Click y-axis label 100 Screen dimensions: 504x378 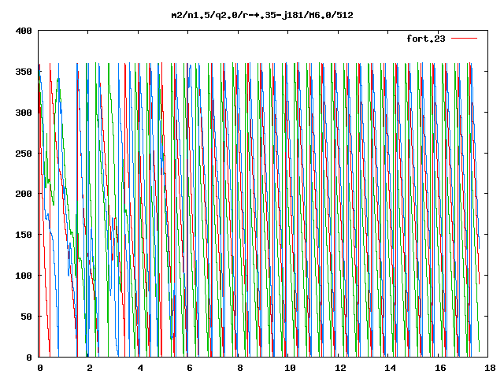point(24,276)
